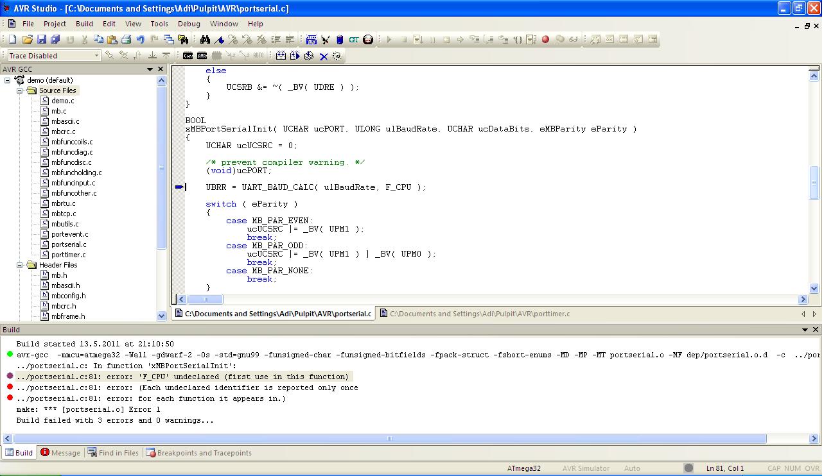Click the blue X Clean icon

324,56
